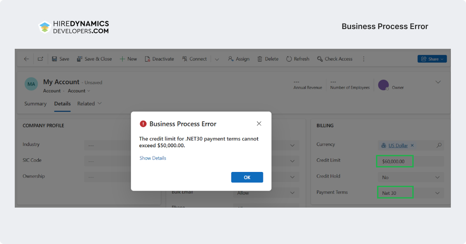
Task: Click the MA account avatar
Action: click(31, 84)
